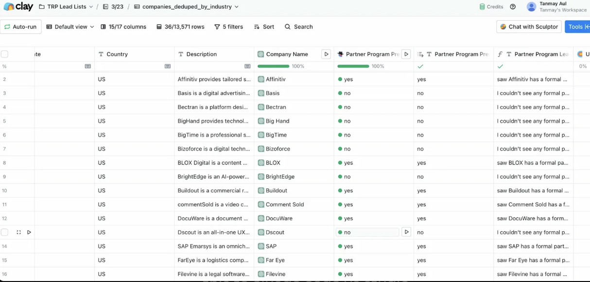Toggle the Auto-run switch
This screenshot has height=282, width=590.
coord(20,27)
